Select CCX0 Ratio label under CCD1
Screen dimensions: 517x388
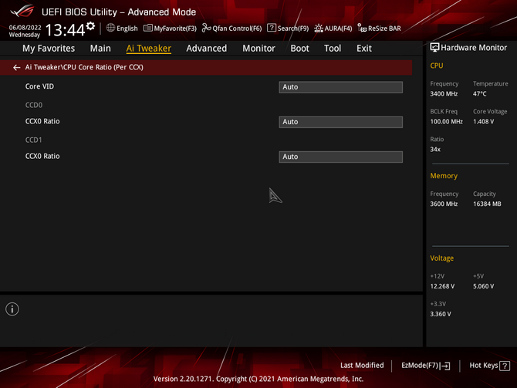click(42, 157)
